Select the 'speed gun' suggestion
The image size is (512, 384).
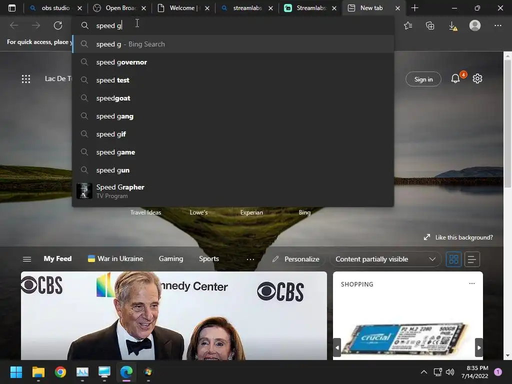(x=233, y=170)
